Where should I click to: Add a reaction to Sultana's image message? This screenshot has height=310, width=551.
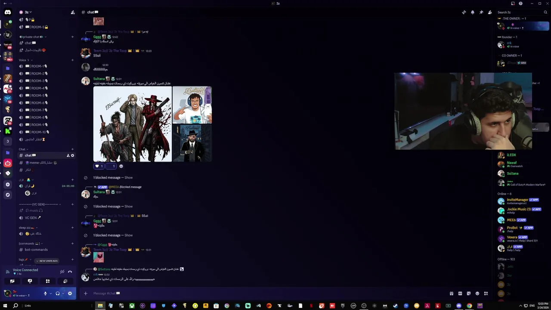pyautogui.click(x=121, y=166)
